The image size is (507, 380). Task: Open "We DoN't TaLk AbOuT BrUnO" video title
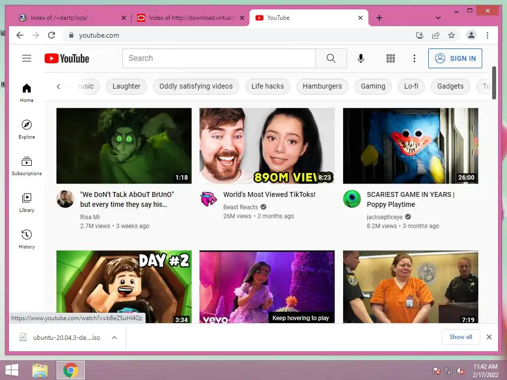coord(127,199)
